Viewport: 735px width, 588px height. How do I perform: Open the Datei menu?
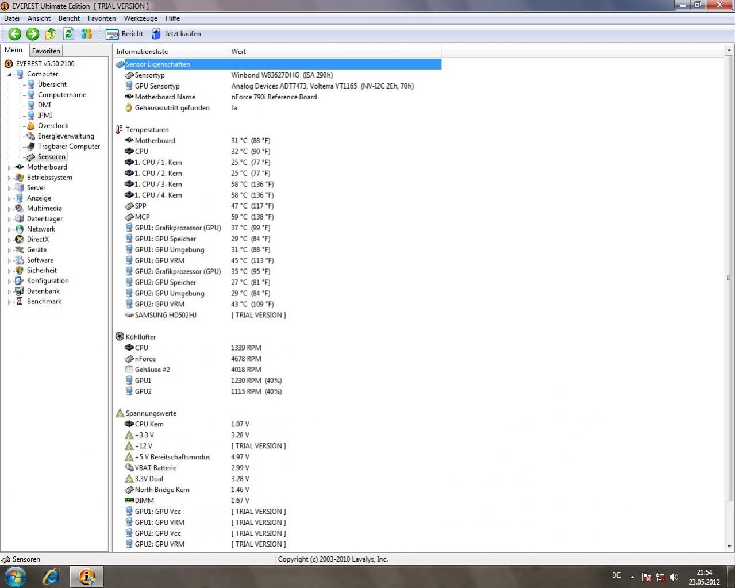11,18
